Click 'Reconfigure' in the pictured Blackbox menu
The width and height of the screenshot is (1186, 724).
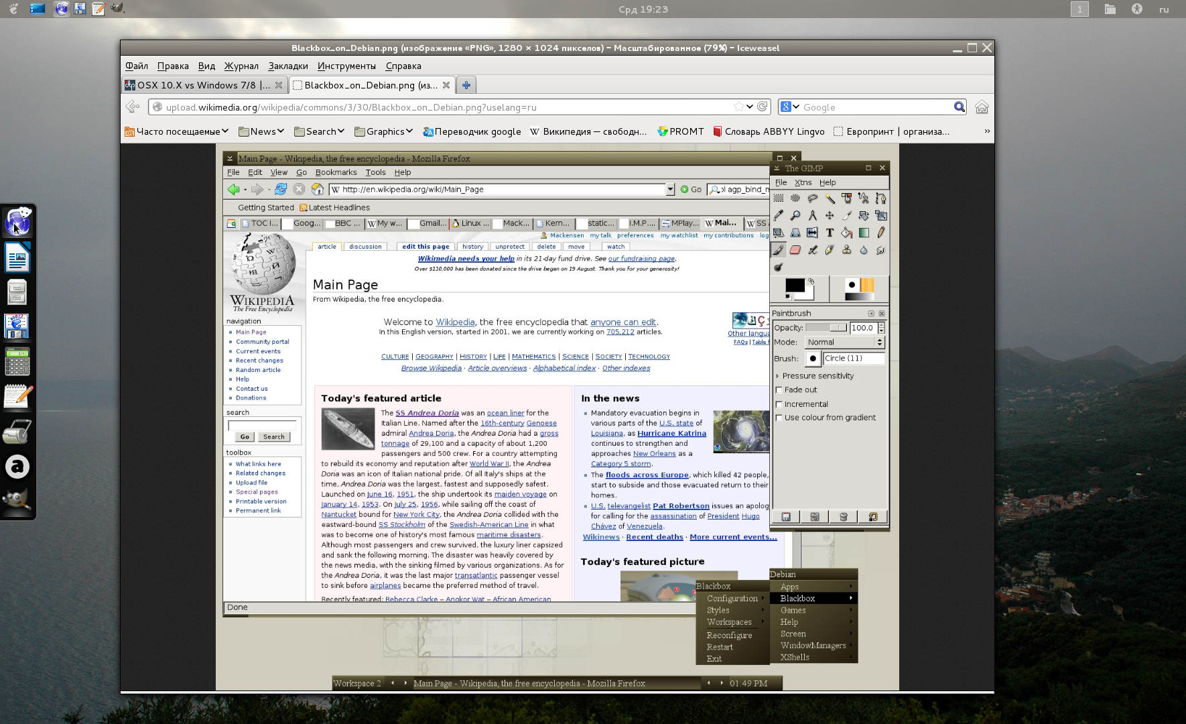[729, 636]
